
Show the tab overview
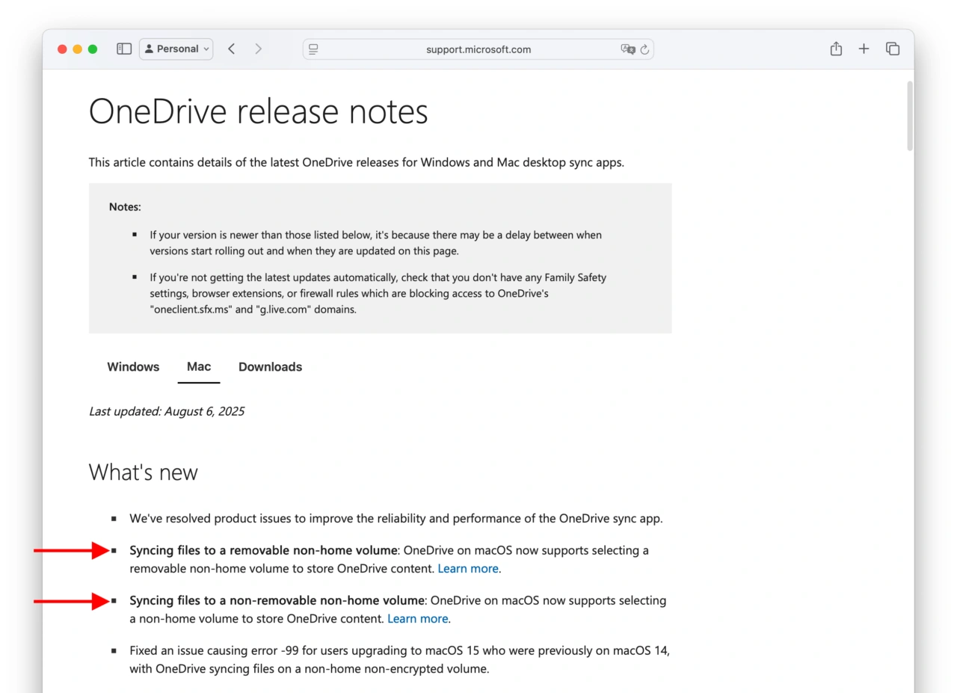pyautogui.click(x=892, y=49)
